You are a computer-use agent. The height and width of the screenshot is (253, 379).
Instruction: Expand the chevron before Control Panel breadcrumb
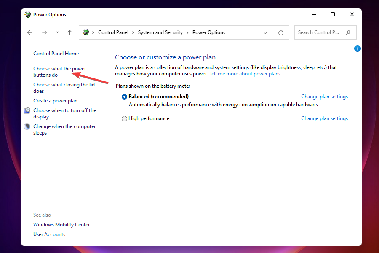coord(93,33)
